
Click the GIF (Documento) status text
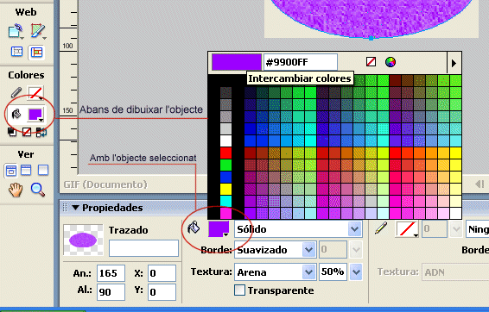click(105, 184)
